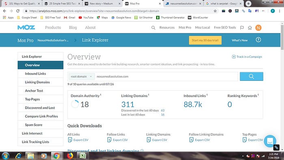Switch to the New story – Medium tab

coord(103,4)
